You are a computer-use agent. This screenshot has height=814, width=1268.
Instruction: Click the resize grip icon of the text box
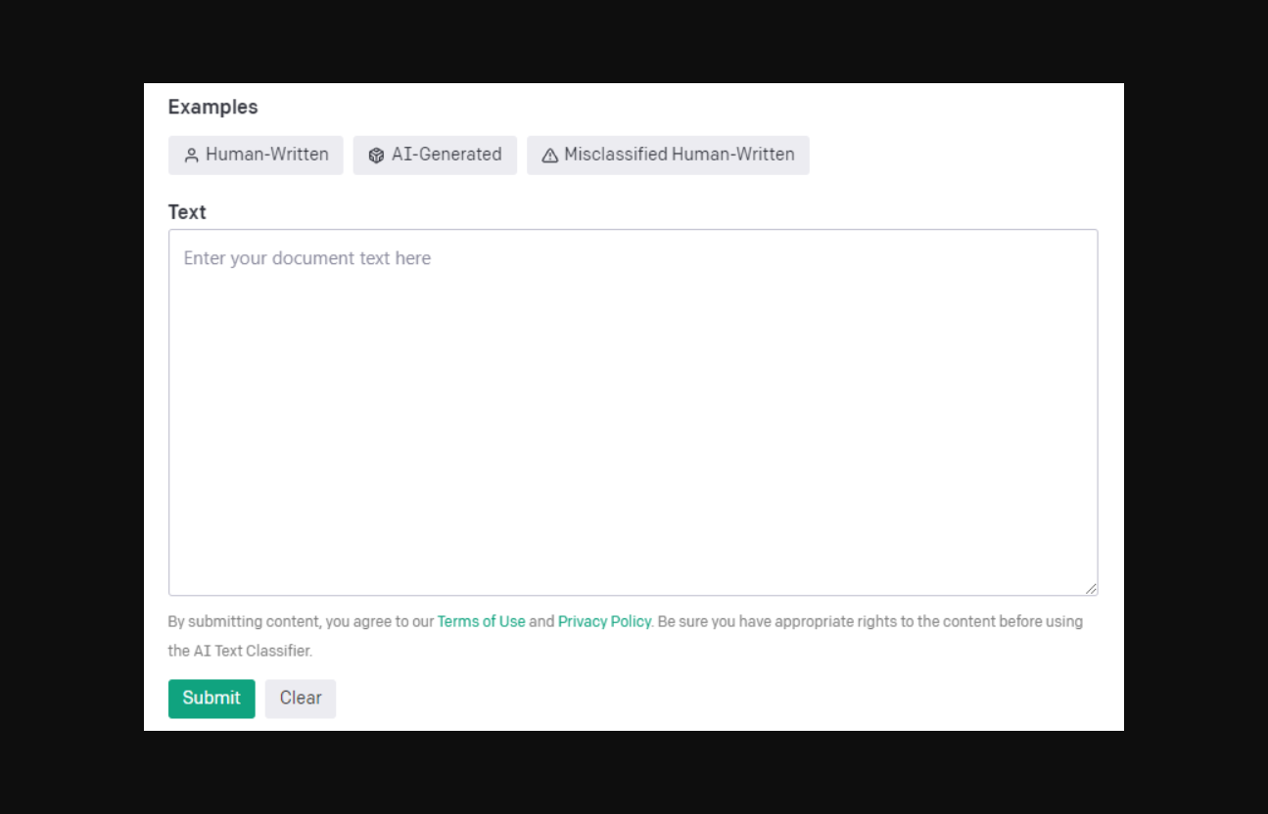1091,588
